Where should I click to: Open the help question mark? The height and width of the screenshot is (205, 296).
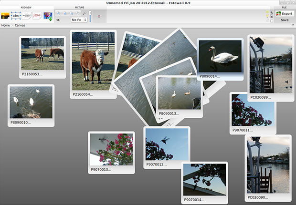[293, 25]
